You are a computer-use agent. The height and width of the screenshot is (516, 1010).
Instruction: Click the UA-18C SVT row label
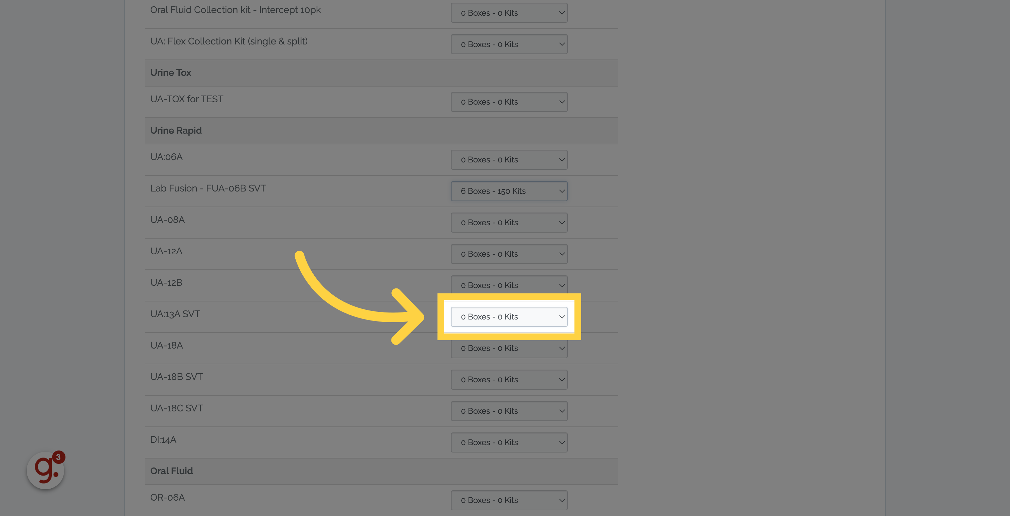pos(176,408)
